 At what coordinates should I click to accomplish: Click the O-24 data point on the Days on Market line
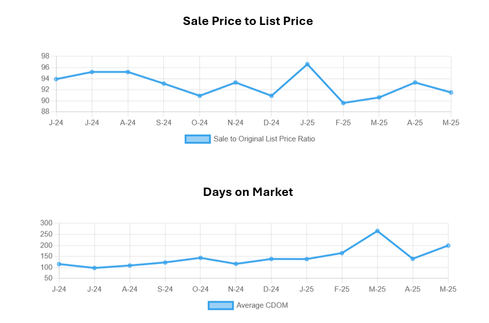click(200, 258)
